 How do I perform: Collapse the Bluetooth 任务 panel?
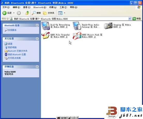tap(37, 25)
